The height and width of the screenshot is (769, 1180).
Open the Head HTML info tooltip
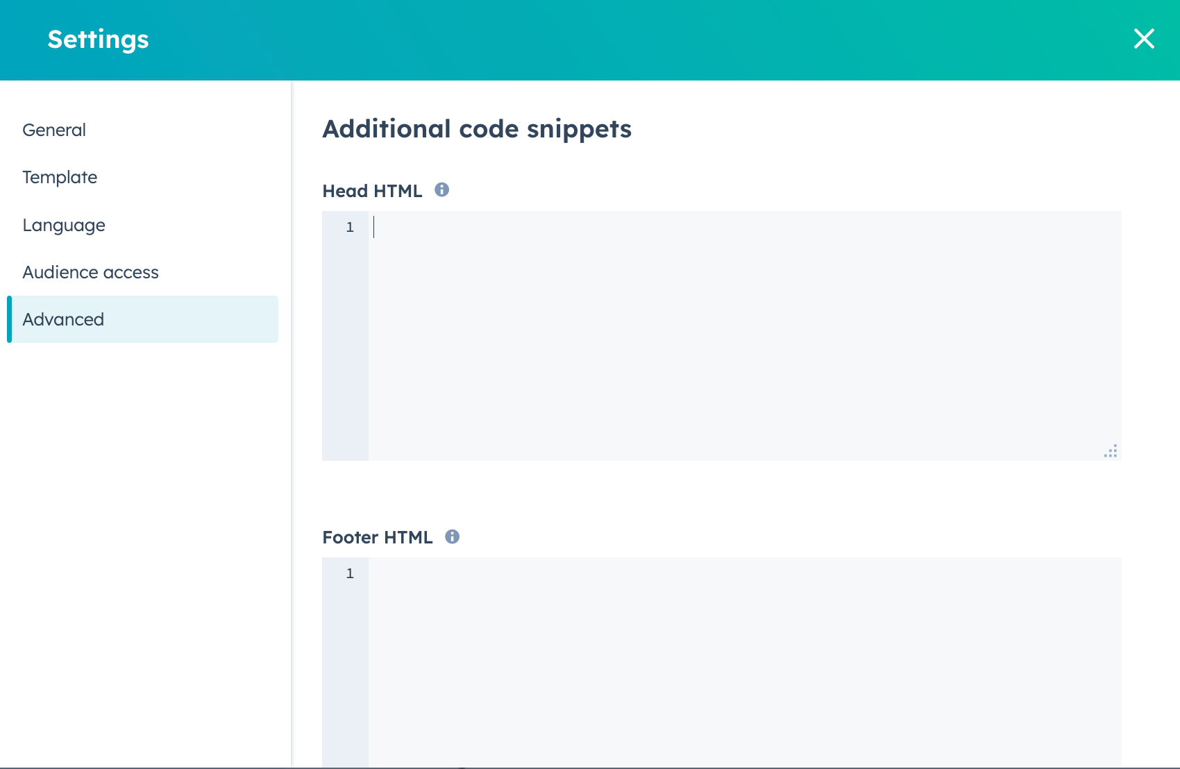442,189
